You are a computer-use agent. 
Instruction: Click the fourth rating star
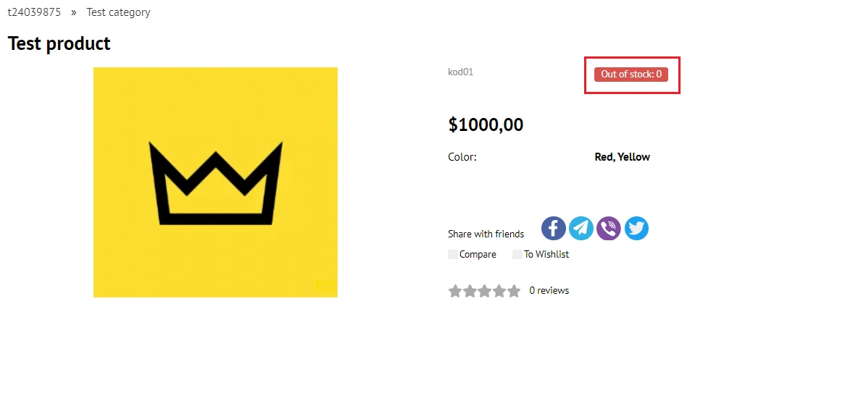click(499, 291)
